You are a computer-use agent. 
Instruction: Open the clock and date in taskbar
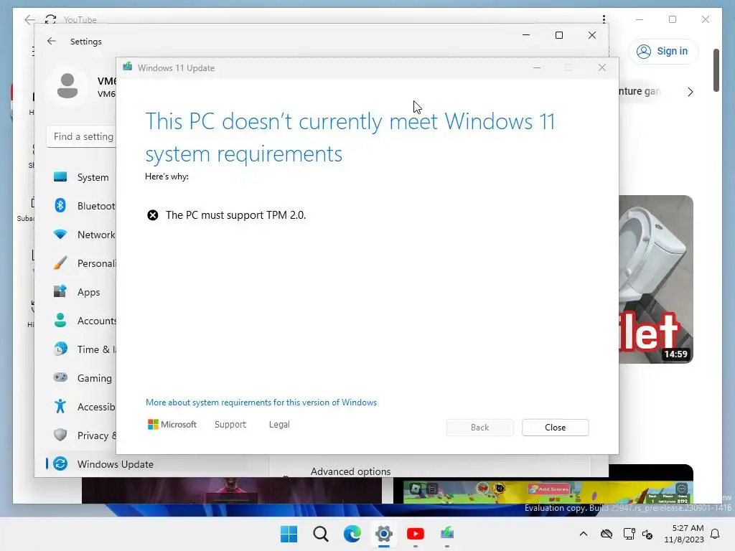point(684,534)
